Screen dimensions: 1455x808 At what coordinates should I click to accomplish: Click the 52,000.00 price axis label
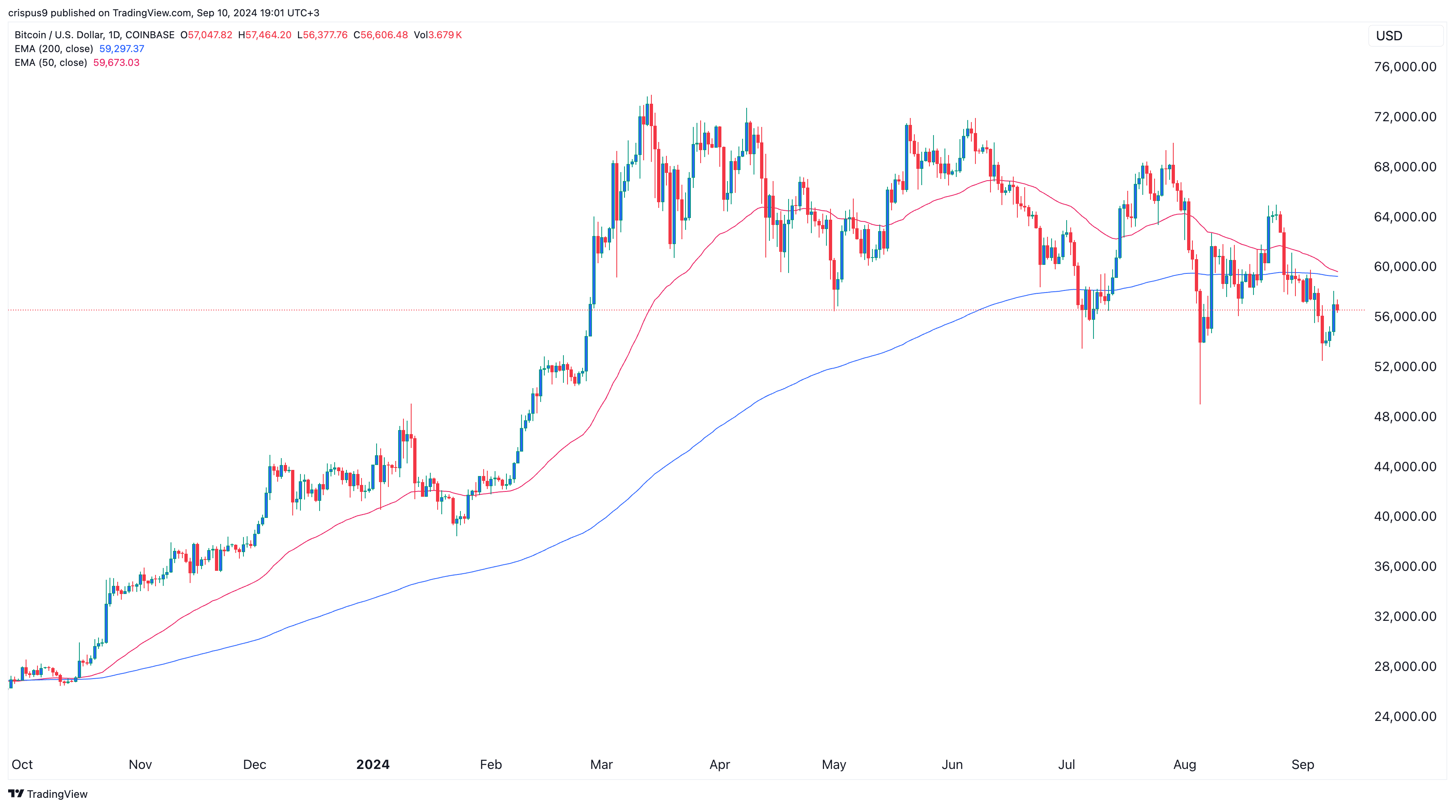pos(1405,367)
